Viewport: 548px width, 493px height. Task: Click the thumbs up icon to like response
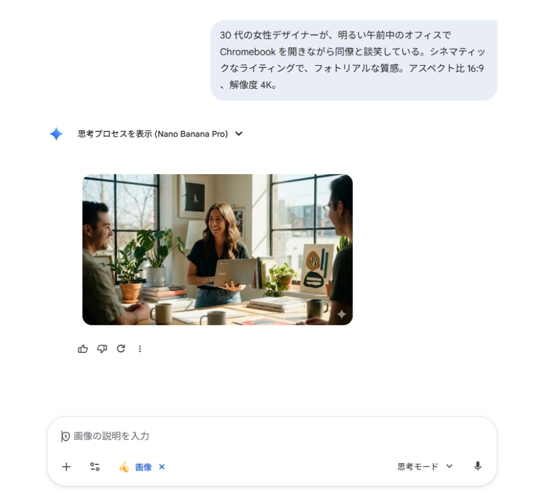click(x=83, y=349)
